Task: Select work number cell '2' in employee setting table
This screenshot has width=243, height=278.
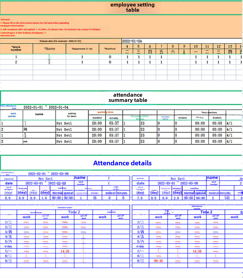Action: click(16, 62)
